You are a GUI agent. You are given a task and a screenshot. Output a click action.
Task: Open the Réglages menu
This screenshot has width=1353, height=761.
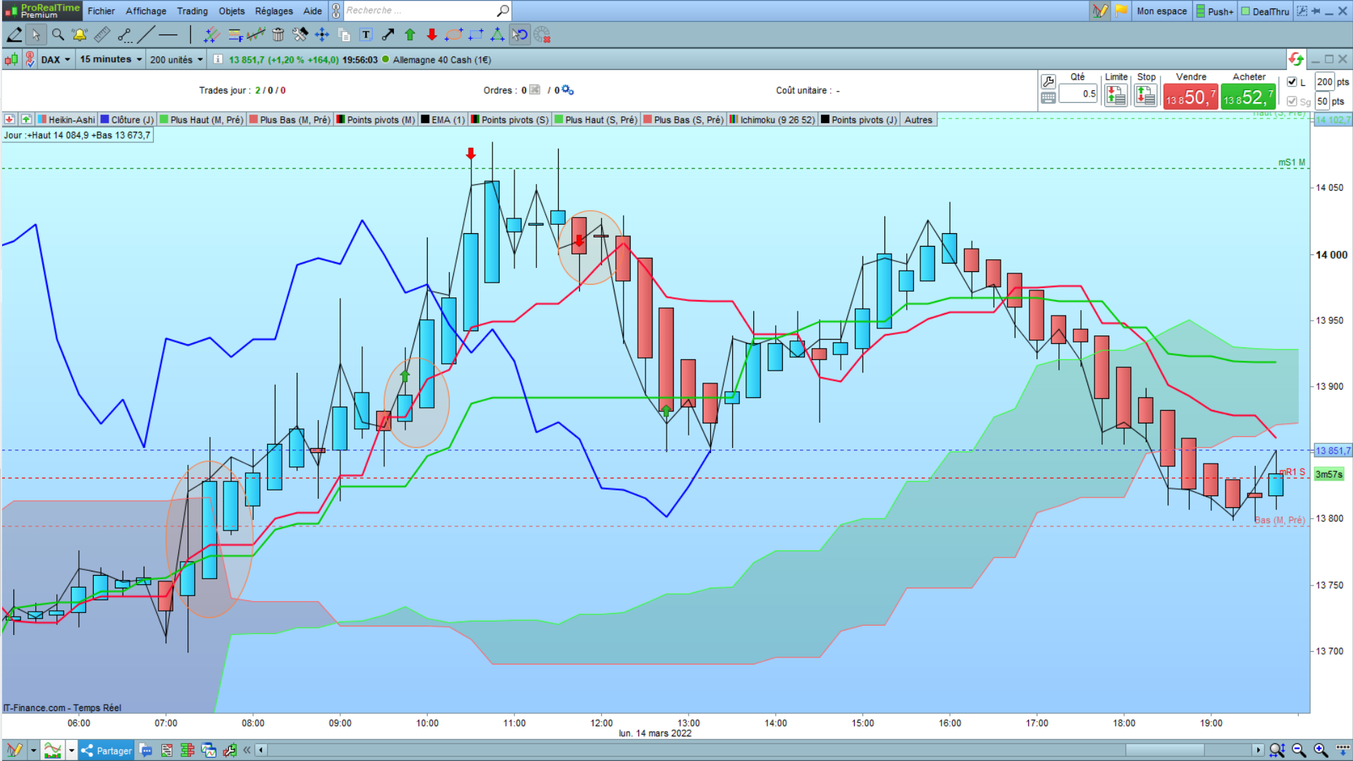point(273,11)
